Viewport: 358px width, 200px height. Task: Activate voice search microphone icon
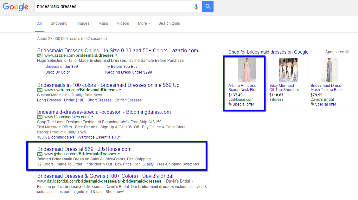click(x=196, y=7)
